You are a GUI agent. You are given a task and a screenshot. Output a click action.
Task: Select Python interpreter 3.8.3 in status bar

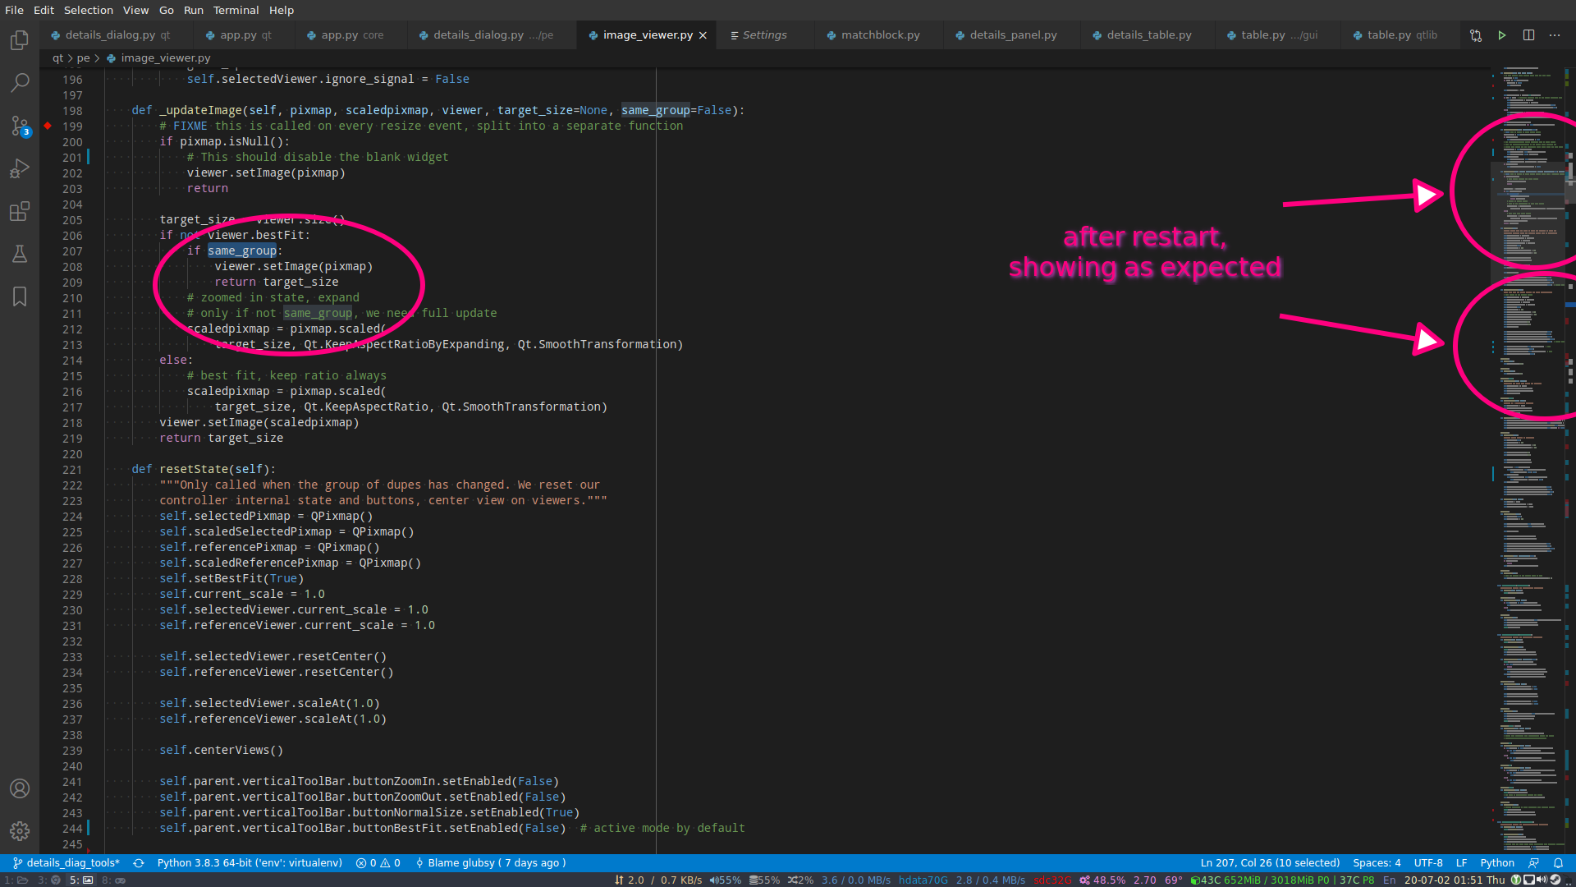(249, 862)
